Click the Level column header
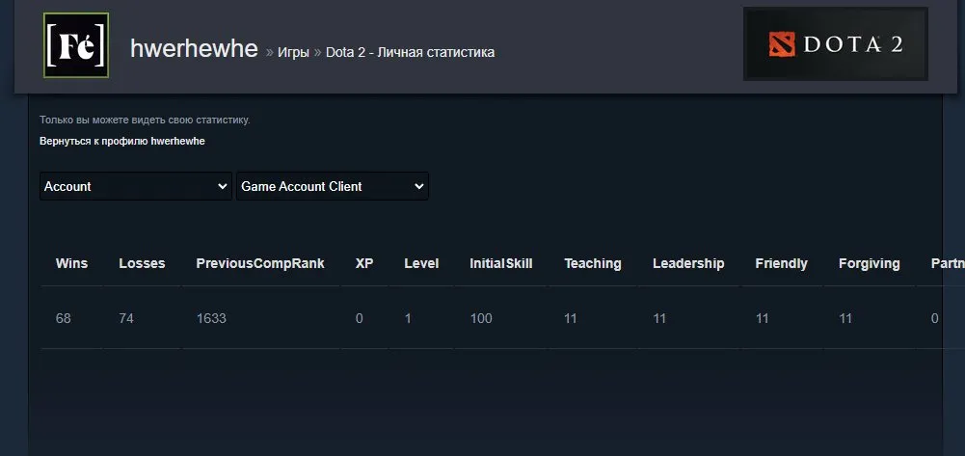965x456 pixels. (421, 263)
